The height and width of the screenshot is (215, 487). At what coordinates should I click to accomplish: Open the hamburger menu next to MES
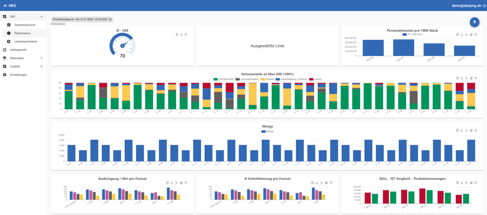pos(5,6)
